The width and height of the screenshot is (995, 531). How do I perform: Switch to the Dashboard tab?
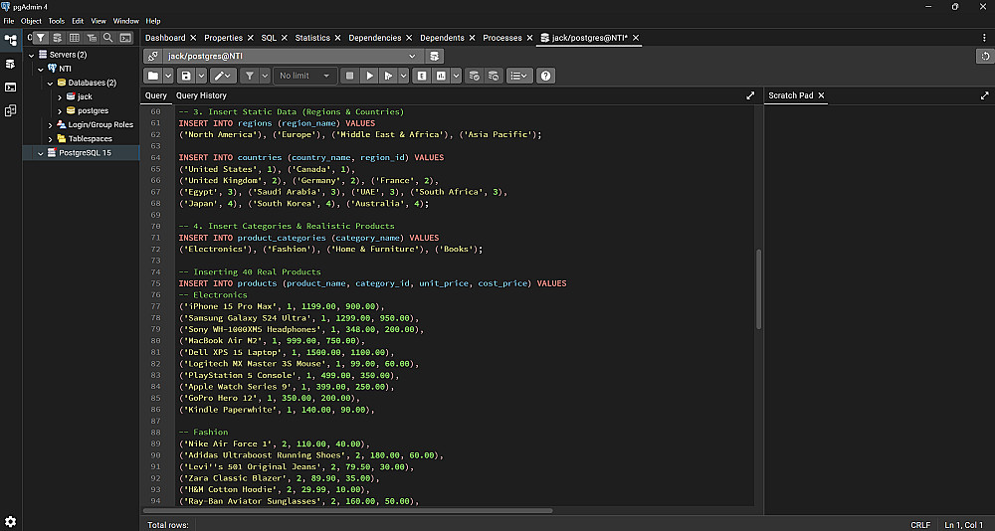pyautogui.click(x=165, y=38)
